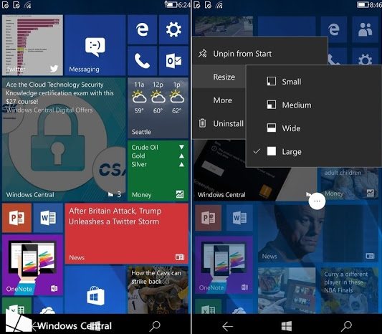Expand the Resize submenu entry
The image size is (382, 334).
click(219, 77)
